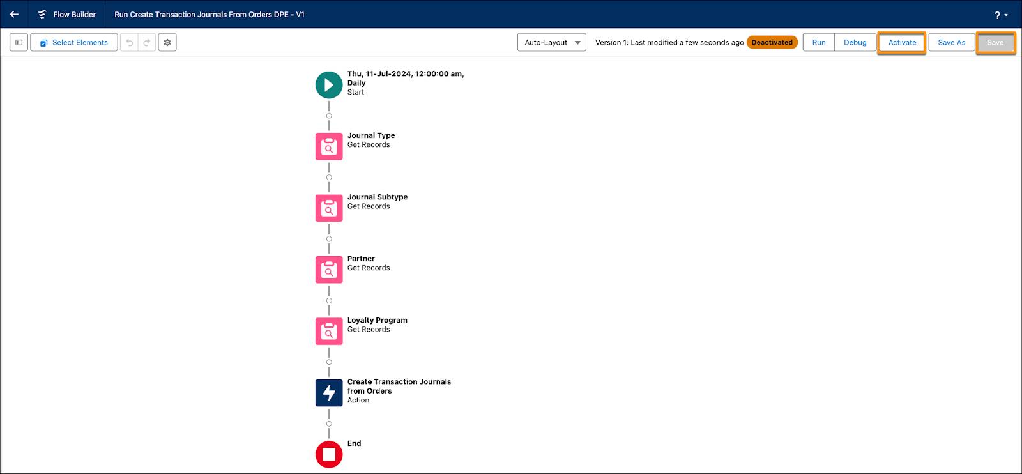Viewport: 1022px width, 474px height.
Task: Click the 'Flow Builder' header text
Action: click(75, 14)
